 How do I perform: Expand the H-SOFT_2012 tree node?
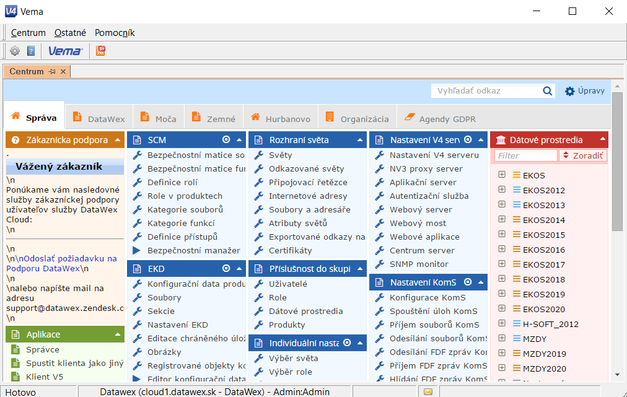tap(502, 323)
